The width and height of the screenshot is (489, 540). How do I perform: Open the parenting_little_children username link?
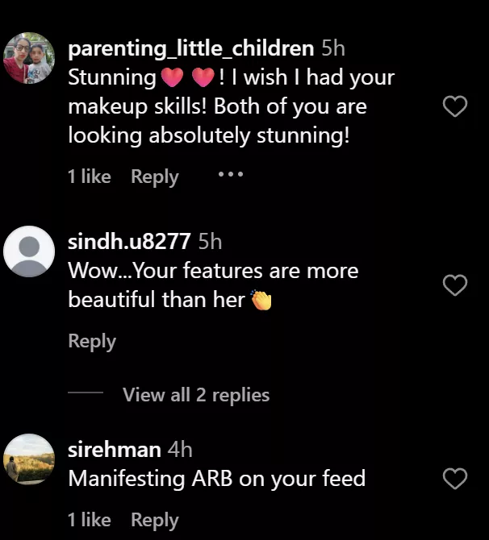190,48
